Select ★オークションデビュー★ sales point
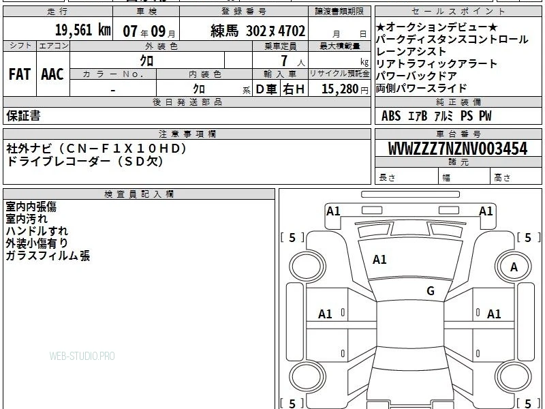The width and height of the screenshot is (545, 409). pos(437,27)
